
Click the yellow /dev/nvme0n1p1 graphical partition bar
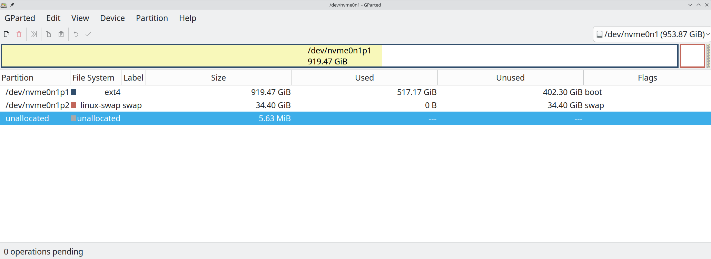pyautogui.click(x=172, y=56)
